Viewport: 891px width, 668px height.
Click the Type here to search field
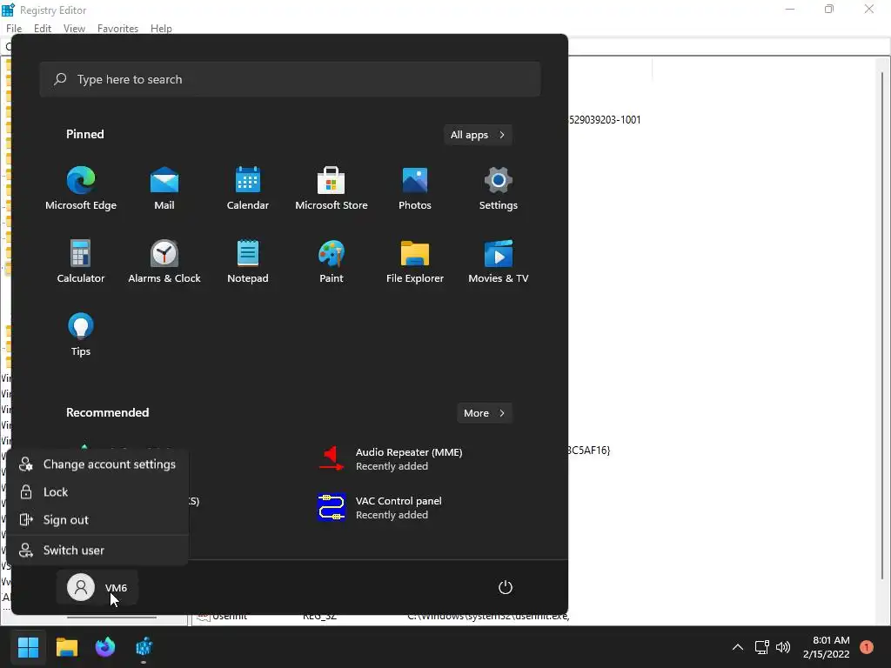(290, 79)
